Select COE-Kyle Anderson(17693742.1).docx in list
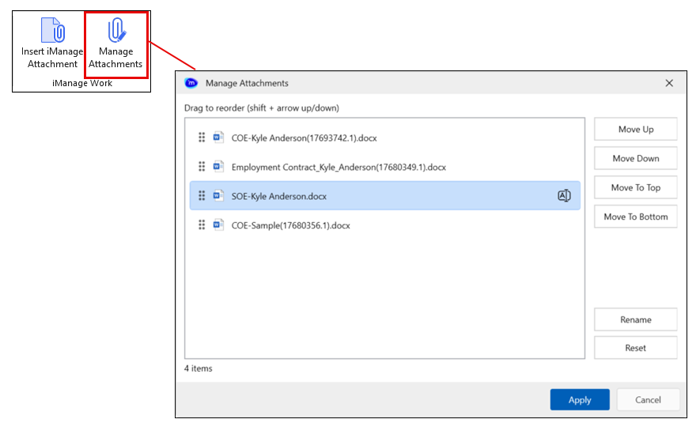The height and width of the screenshot is (423, 700). pyautogui.click(x=304, y=138)
